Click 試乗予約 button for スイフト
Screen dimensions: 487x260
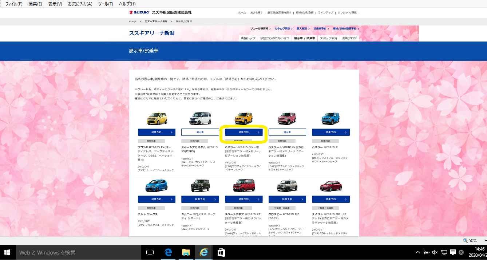(330, 199)
